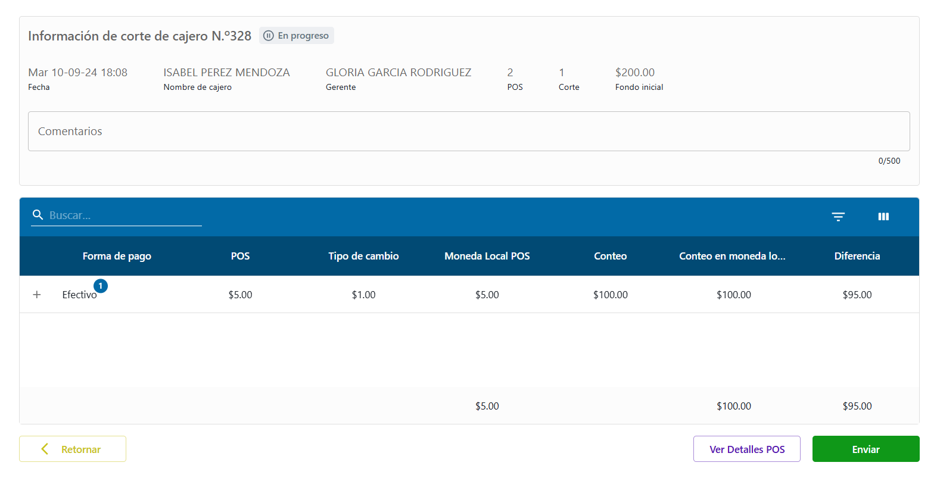
Task: Expand the Efectivo row
Action: coord(37,295)
